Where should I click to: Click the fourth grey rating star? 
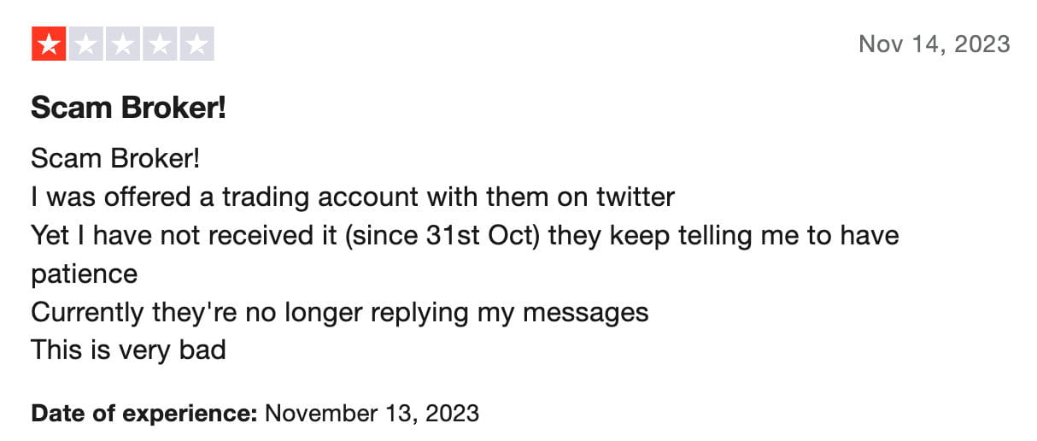click(x=160, y=44)
